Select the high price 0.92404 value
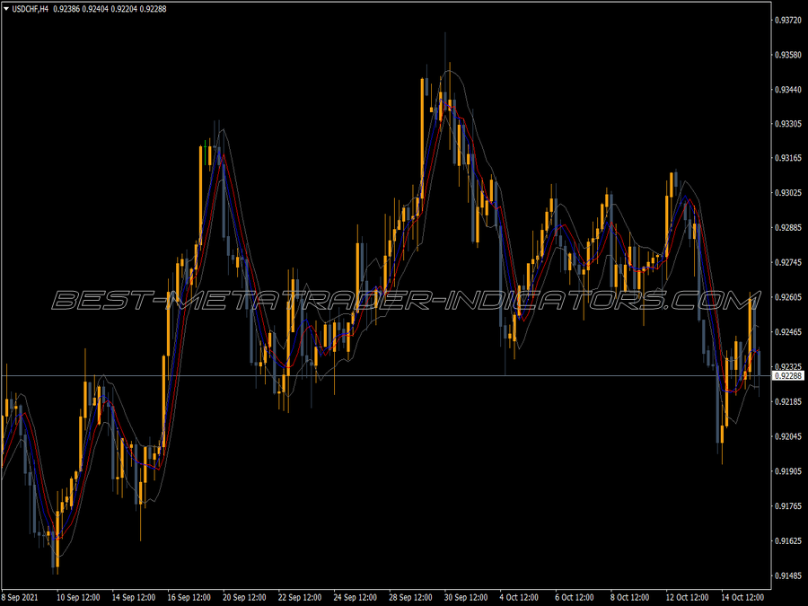Viewport: 808px width, 606px height. pos(95,8)
